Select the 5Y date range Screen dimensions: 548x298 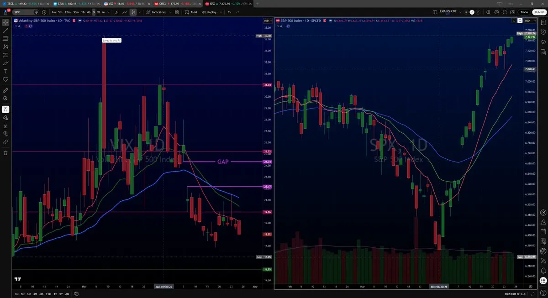(61, 294)
